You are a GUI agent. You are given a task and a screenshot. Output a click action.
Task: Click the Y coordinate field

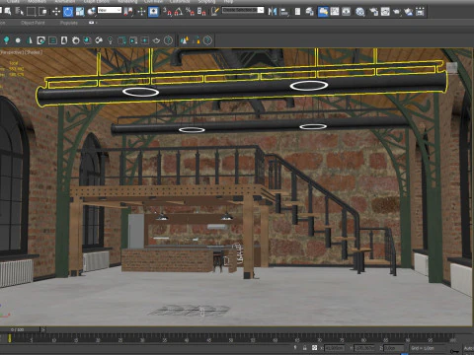click(364, 348)
